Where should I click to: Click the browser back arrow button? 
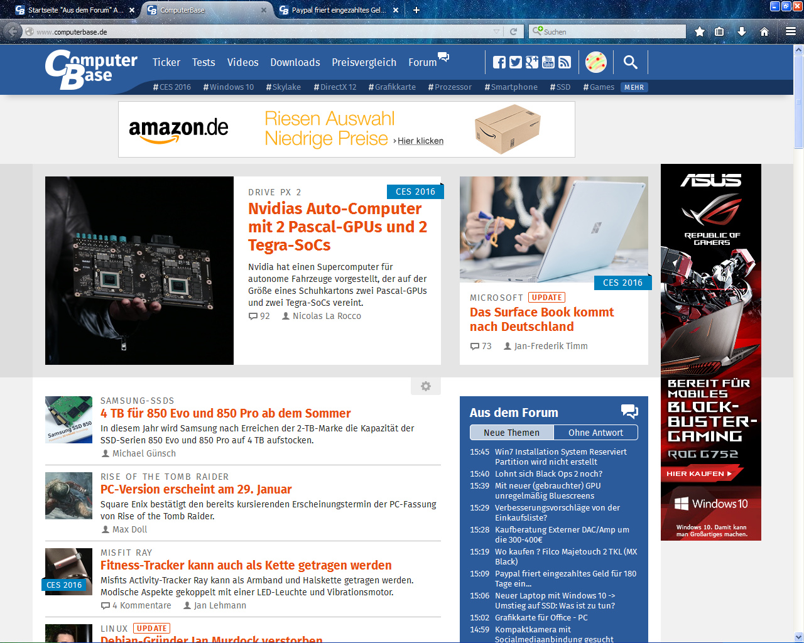13,31
